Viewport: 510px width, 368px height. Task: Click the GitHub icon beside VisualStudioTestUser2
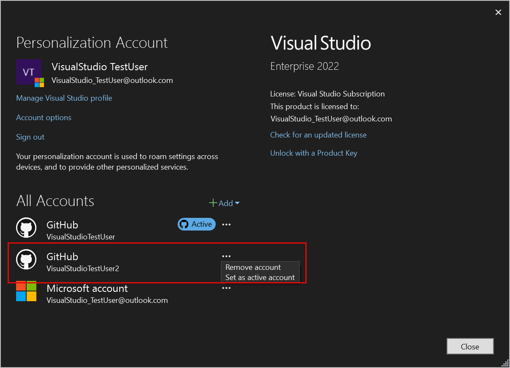pyautogui.click(x=26, y=259)
